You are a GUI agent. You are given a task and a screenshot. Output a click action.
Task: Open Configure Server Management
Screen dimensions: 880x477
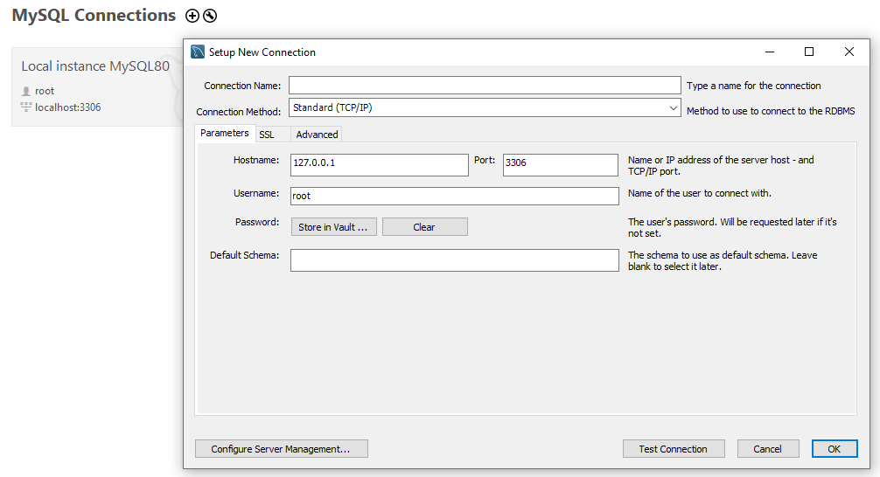(x=281, y=449)
